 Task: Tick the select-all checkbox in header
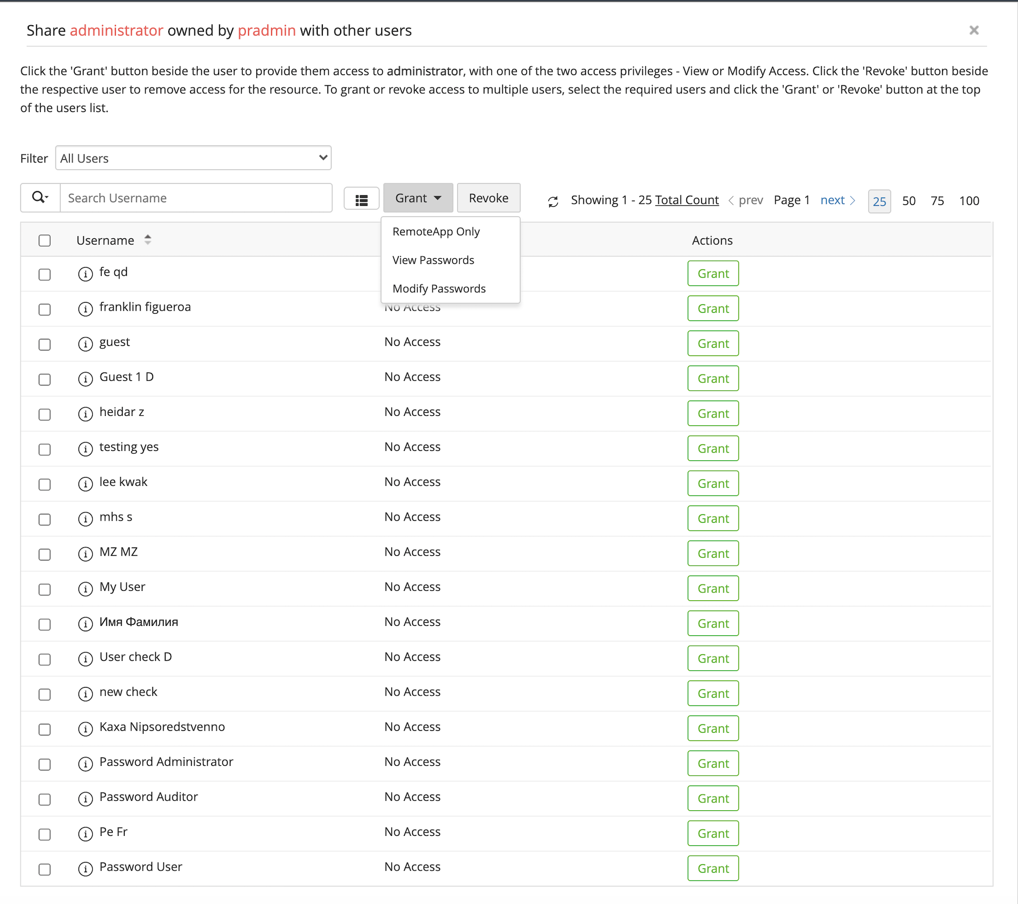point(45,240)
